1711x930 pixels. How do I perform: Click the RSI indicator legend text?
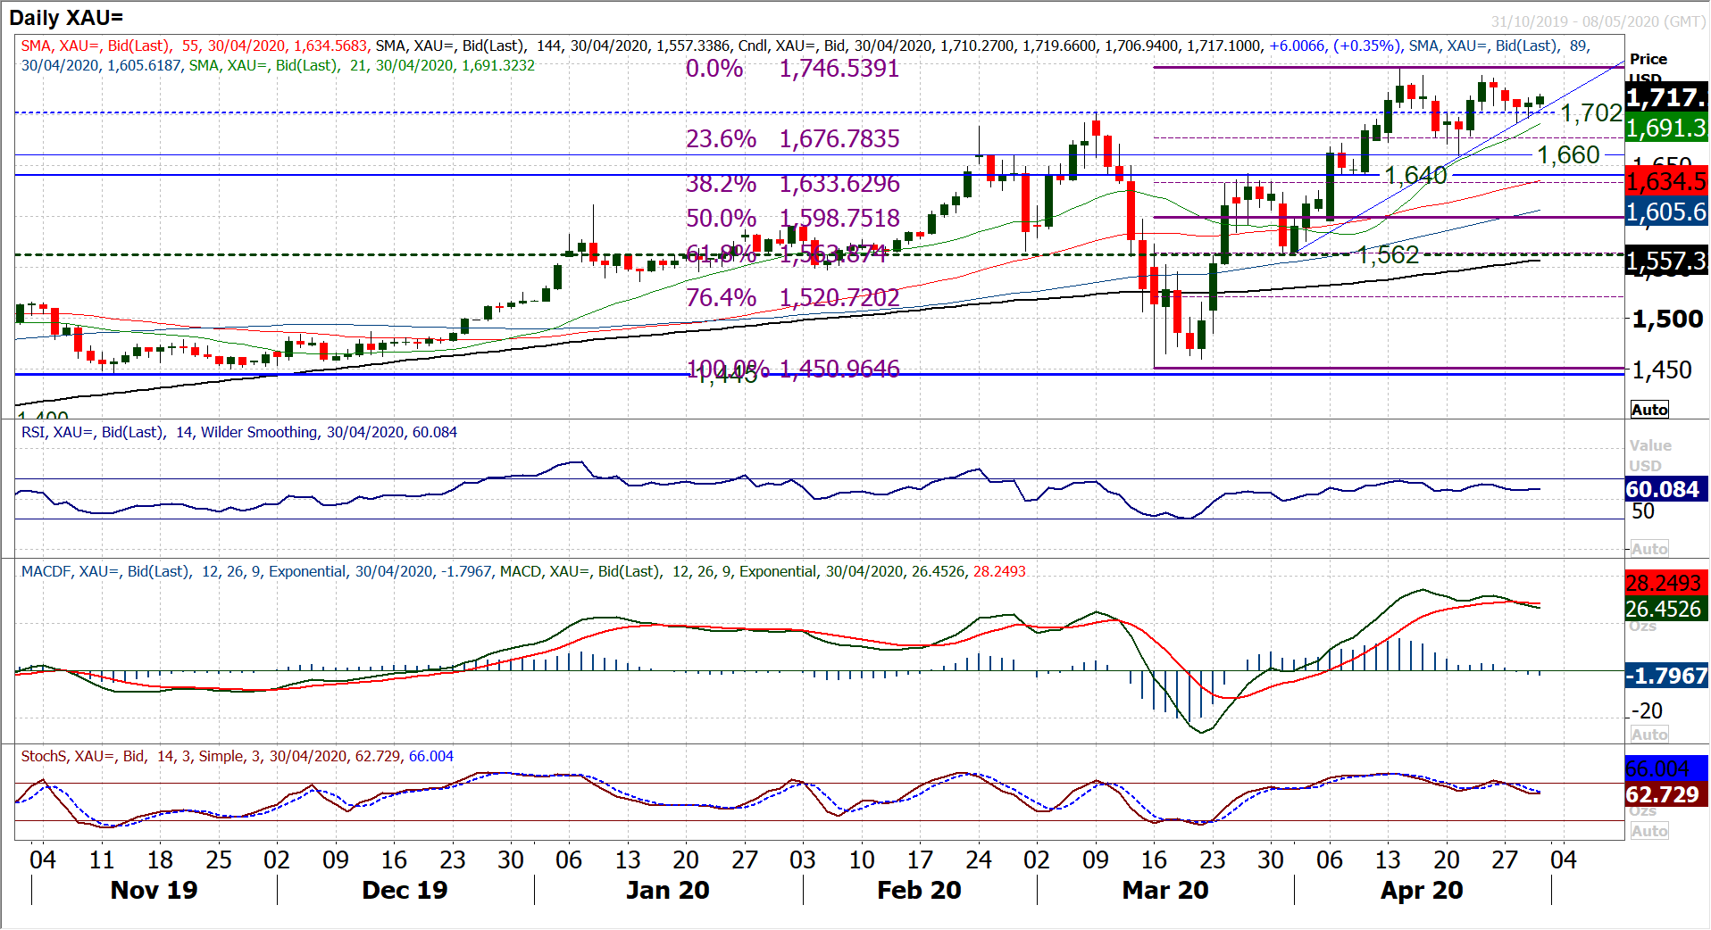point(238,432)
